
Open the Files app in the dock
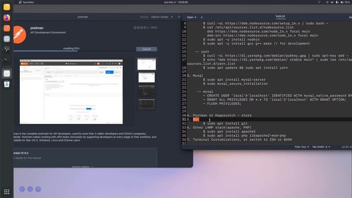pyautogui.click(x=7, y=7)
